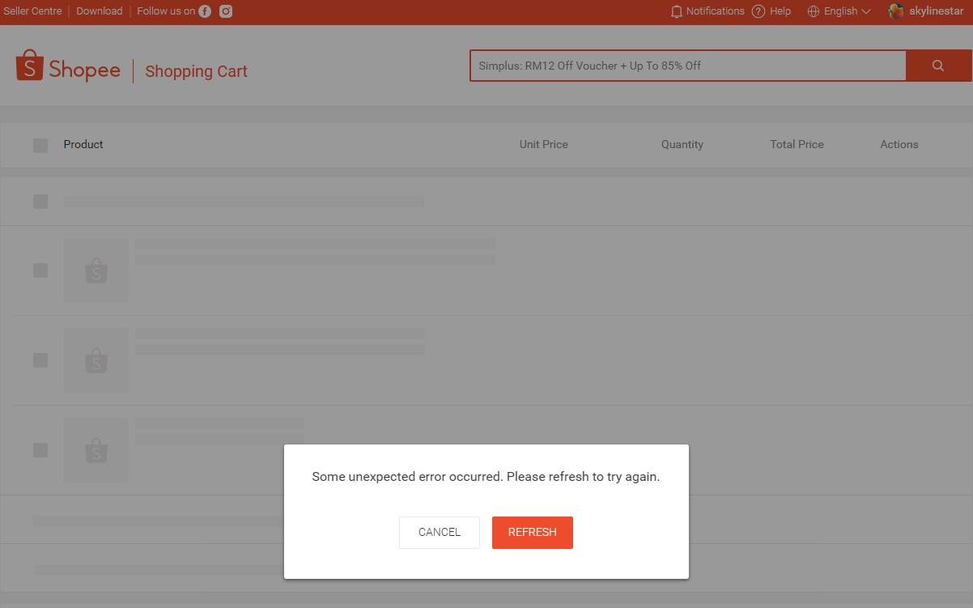Image resolution: width=973 pixels, height=608 pixels.
Task: Click the Simplus voucher search field
Action: pos(687,66)
